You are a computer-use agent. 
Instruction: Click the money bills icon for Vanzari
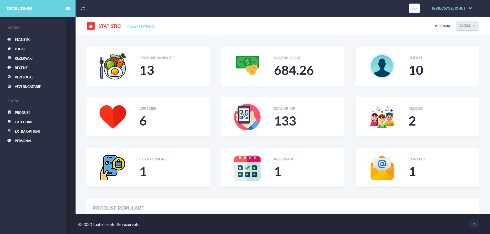point(247,65)
